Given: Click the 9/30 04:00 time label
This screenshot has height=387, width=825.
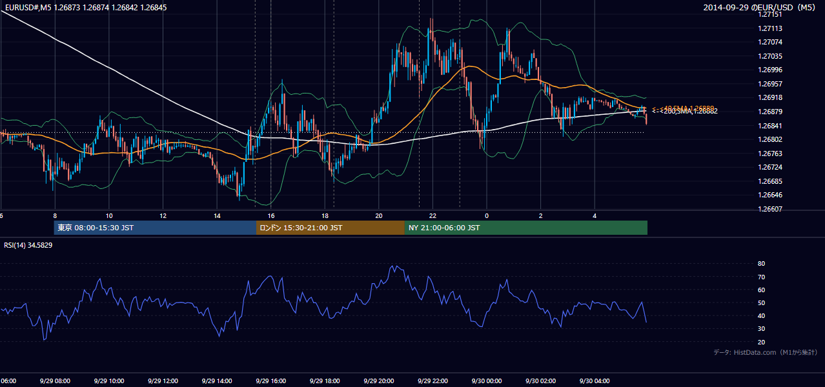Looking at the screenshot, I should (595, 381).
